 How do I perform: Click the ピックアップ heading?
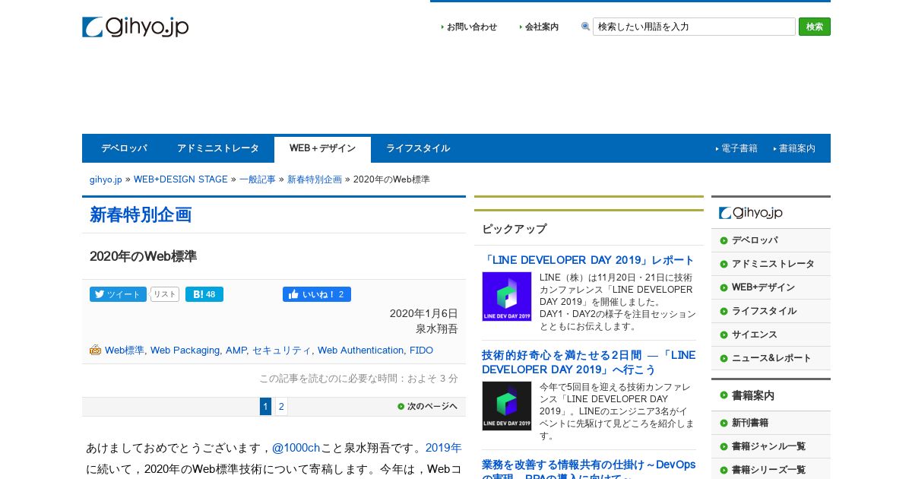pyautogui.click(x=514, y=229)
